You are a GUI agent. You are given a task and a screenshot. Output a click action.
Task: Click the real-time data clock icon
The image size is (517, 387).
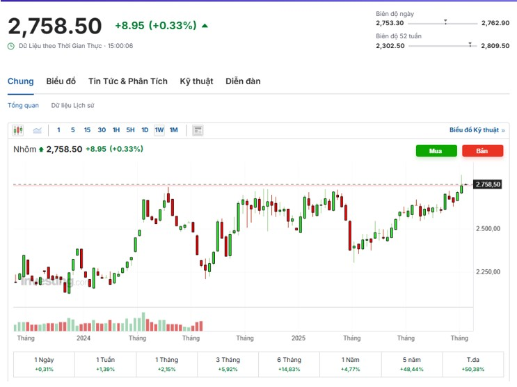coord(11,46)
